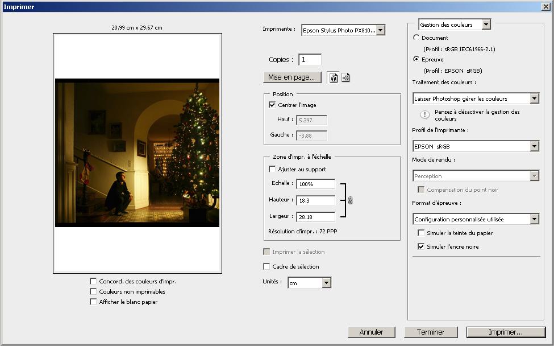This screenshot has width=554, height=346.
Task: Click the Copies input field
Action: click(x=310, y=60)
